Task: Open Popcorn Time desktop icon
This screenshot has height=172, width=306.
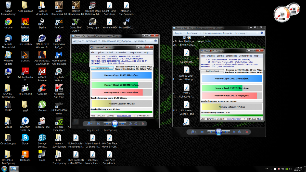Action: pyautogui.click(x=42, y=123)
